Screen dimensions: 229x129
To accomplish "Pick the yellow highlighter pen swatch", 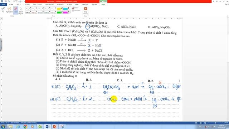I will [x=60, y=9].
